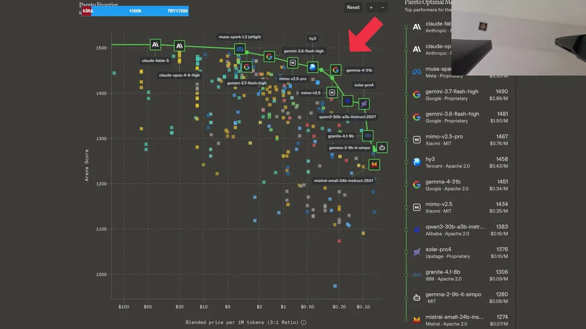This screenshot has width=586, height=329.
Task: Open solar-pro4 name in the right list
Action: [438, 249]
